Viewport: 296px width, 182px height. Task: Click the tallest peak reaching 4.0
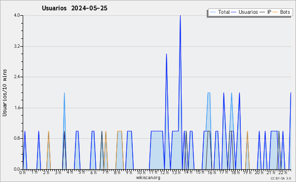click(x=180, y=16)
